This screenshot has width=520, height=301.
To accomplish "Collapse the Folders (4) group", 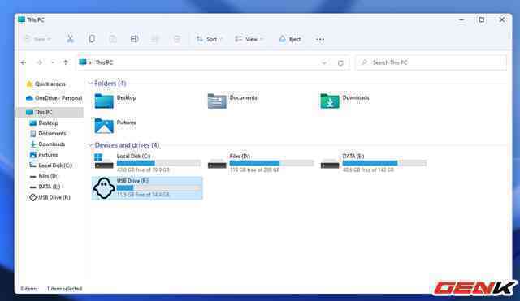I will pyautogui.click(x=90, y=84).
